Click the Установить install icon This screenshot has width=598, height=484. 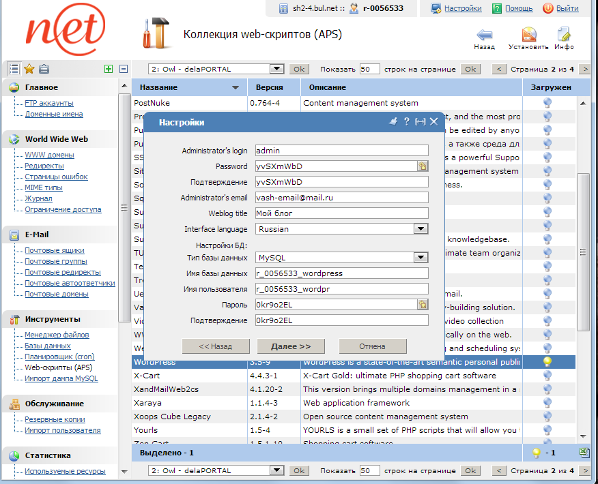(528, 35)
